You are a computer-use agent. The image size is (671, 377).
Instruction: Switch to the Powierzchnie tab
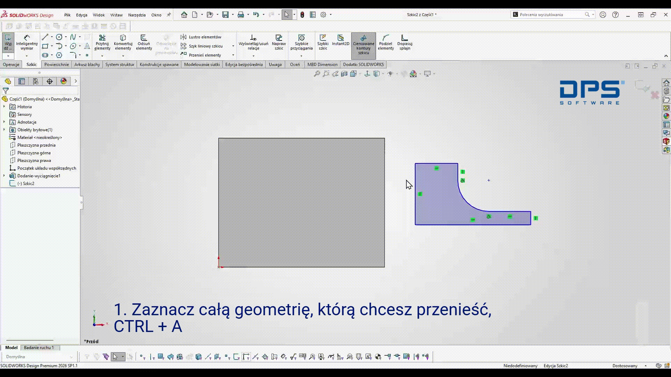57,65
